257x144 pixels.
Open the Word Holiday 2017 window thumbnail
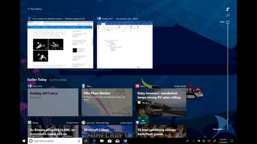125,45
